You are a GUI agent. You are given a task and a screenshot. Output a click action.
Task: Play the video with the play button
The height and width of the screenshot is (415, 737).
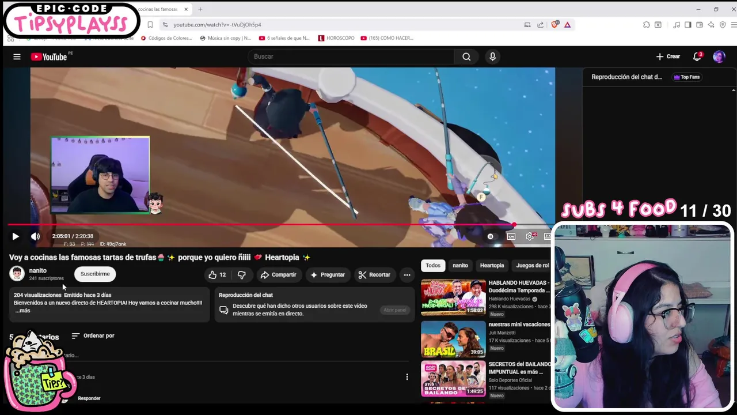[x=16, y=236]
